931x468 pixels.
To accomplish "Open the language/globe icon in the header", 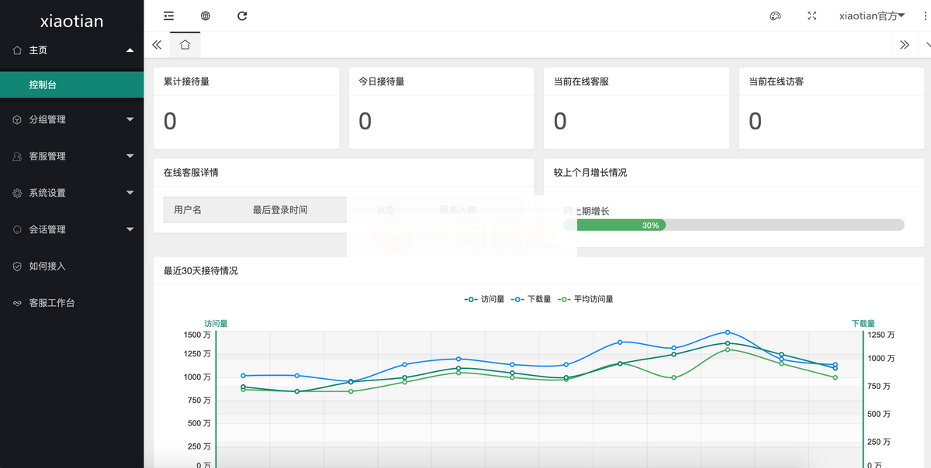I will [204, 15].
